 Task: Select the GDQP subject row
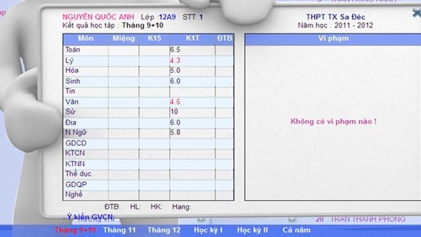click(149, 185)
